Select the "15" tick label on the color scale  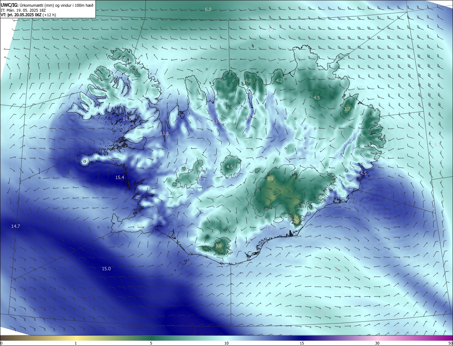(x=302, y=343)
